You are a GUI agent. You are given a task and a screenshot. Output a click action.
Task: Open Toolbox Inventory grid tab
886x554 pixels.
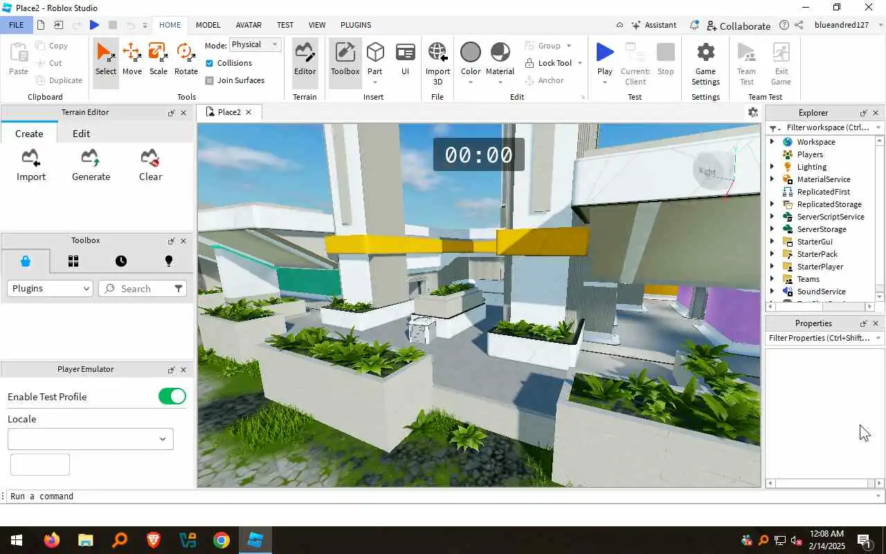73,261
